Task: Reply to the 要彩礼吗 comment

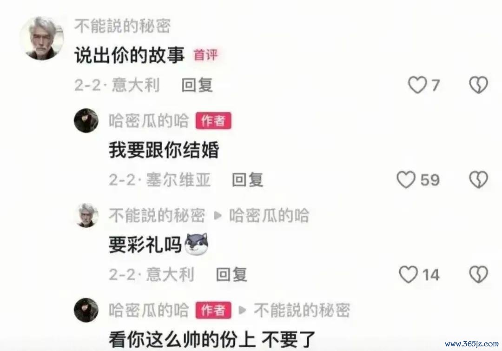Action: [231, 274]
